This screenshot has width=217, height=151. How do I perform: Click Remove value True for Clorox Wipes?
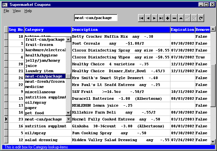click(x=202, y=57)
